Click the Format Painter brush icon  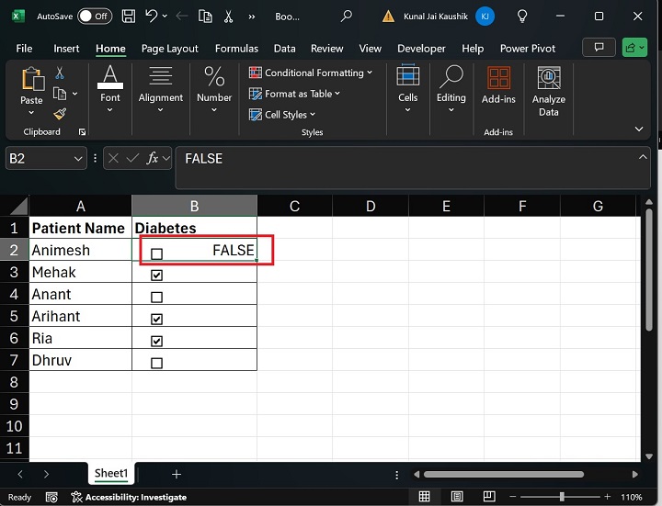pos(60,115)
